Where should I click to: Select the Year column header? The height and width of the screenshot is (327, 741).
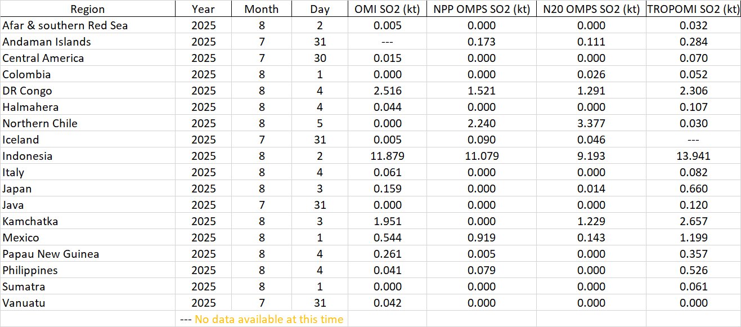pyautogui.click(x=203, y=9)
